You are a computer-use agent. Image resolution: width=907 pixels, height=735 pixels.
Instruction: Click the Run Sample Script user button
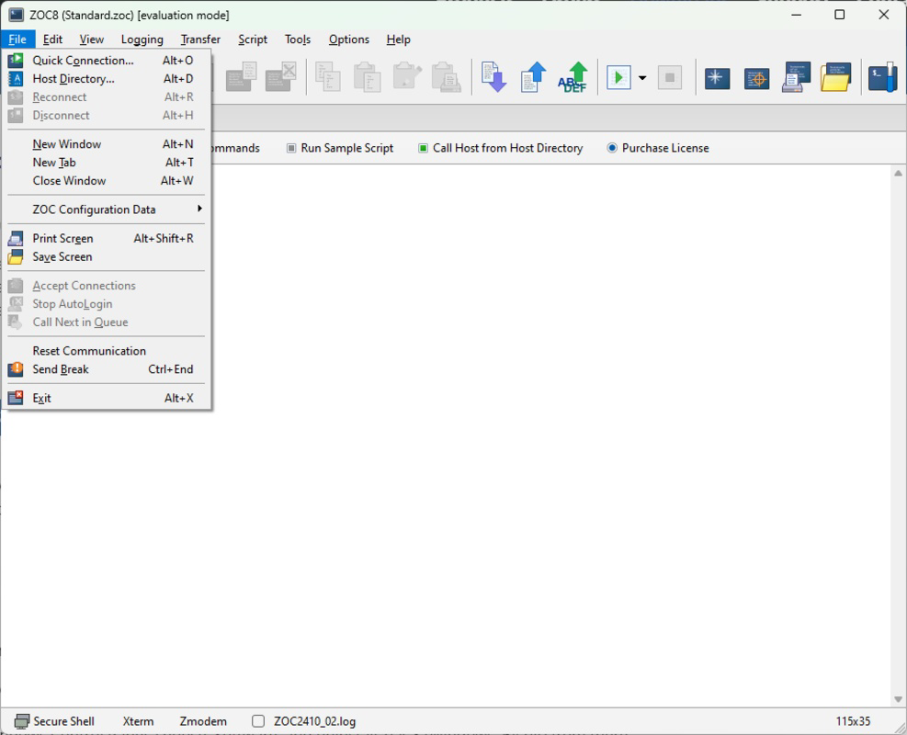[340, 148]
